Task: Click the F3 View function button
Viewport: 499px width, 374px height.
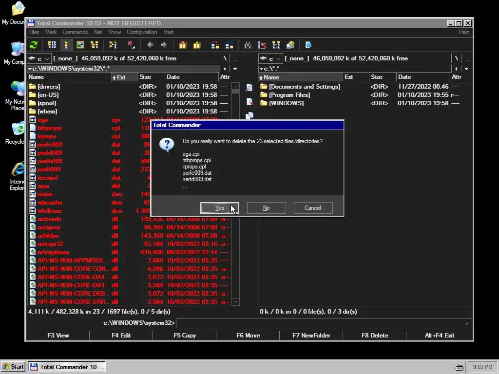Action: coord(58,336)
